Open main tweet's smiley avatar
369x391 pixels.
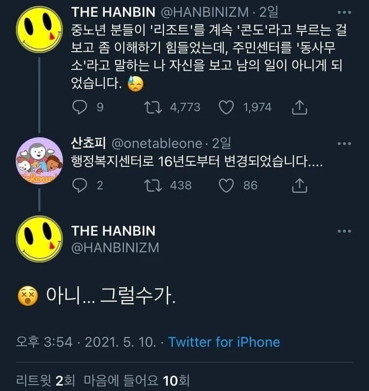tap(39, 239)
